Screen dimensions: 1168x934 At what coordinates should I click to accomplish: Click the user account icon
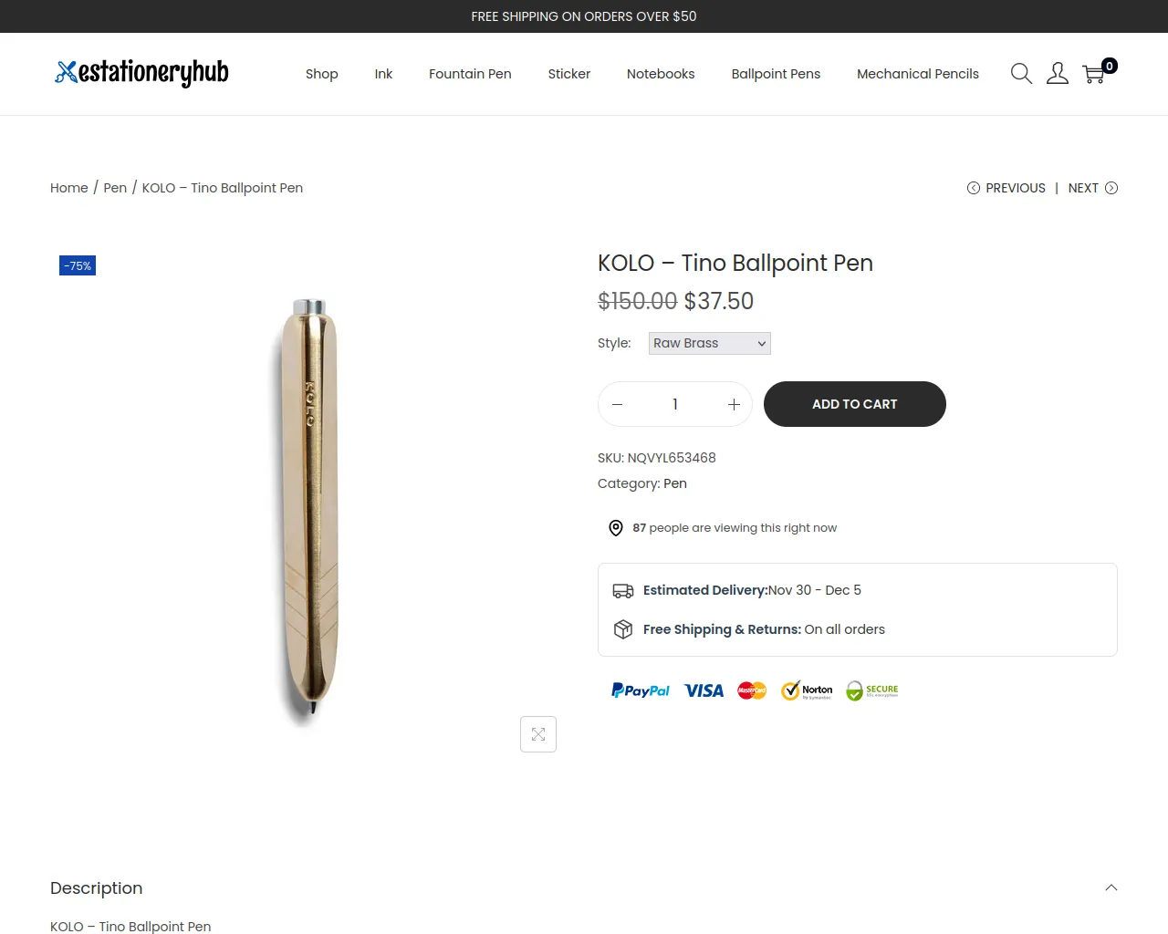(1058, 74)
